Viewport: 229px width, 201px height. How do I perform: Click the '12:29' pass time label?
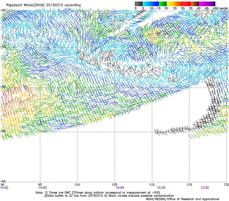click(x=161, y=188)
